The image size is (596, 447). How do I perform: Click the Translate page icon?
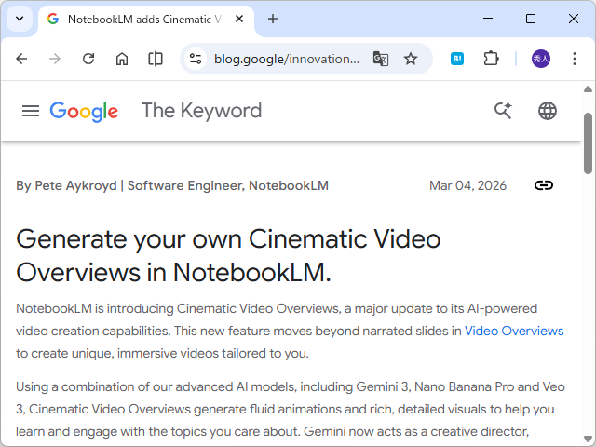coord(381,59)
